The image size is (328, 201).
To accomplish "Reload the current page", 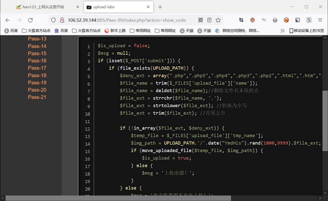I will (30, 20).
